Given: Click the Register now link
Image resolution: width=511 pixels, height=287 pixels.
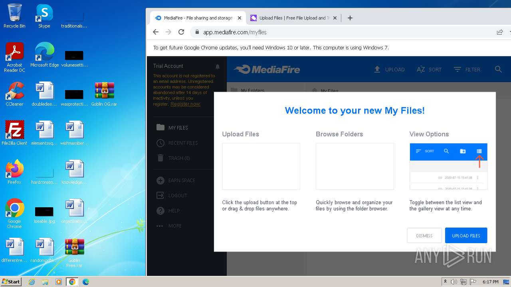Looking at the screenshot, I should pos(185,104).
